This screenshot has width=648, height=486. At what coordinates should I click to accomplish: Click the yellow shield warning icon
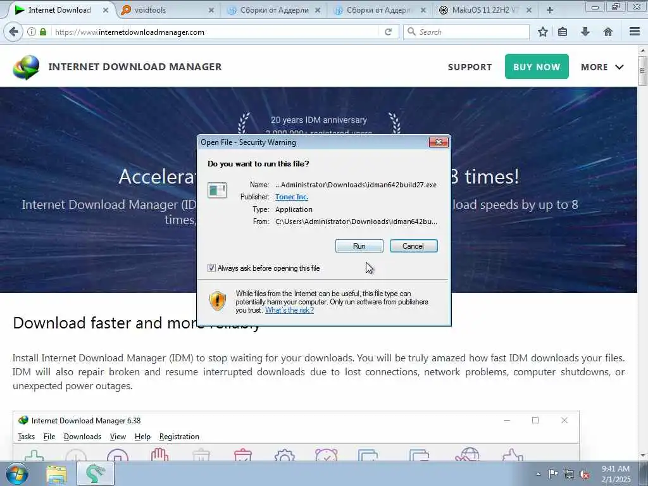[218, 301]
